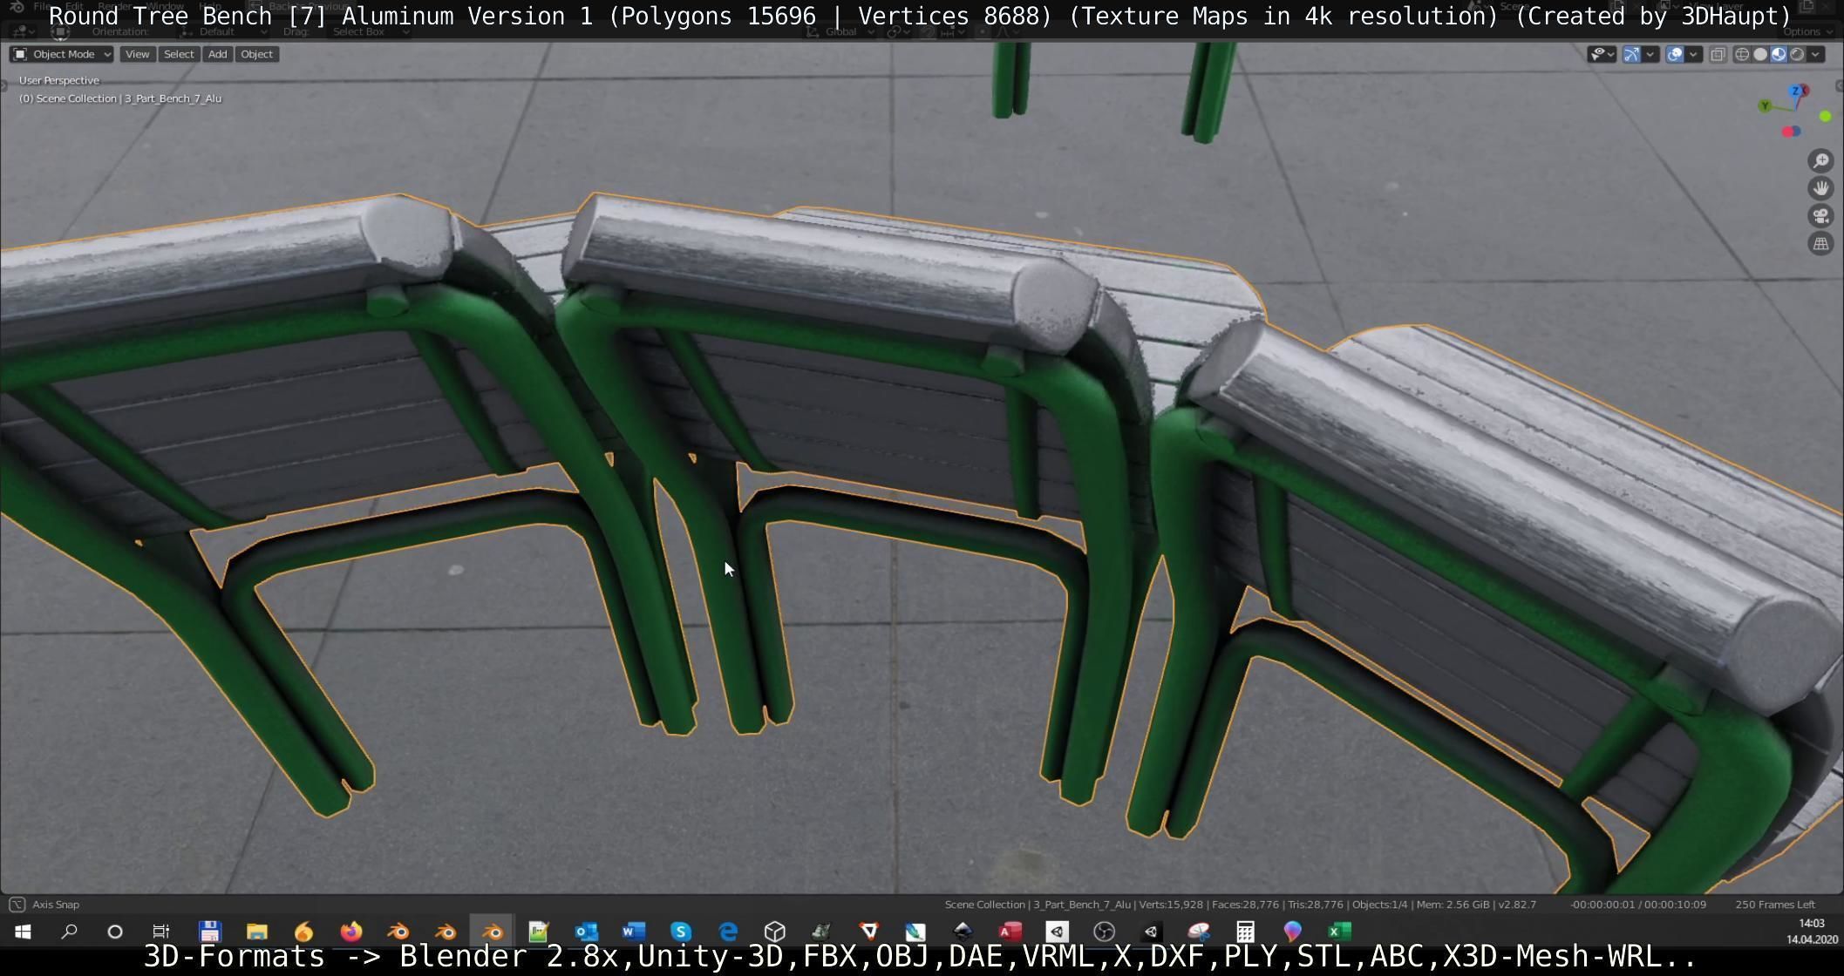
Task: Toggle the show gizmo button
Action: (1631, 54)
